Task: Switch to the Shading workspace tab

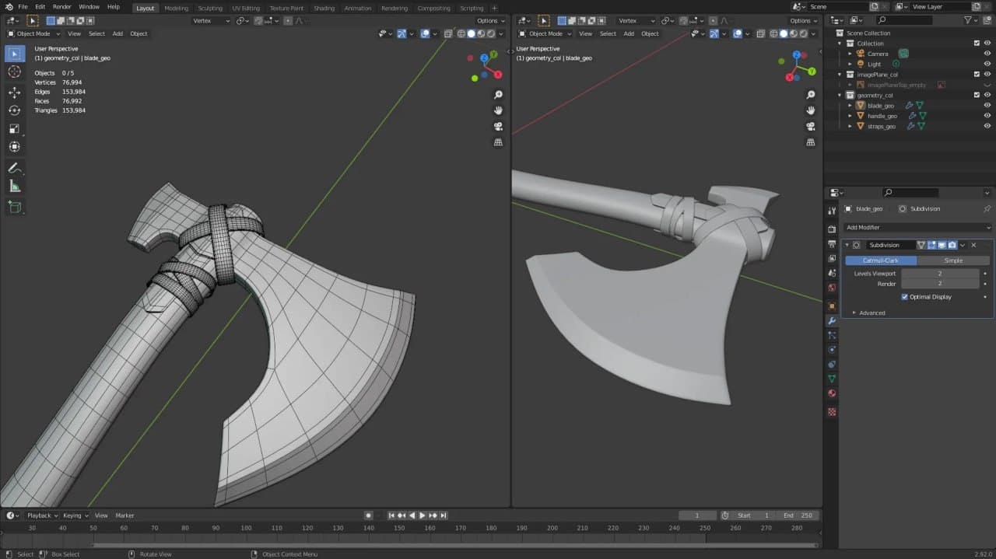Action: [x=324, y=8]
